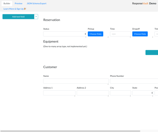Choose a Dropoff date
158x132 pixels.
(x=140, y=34)
